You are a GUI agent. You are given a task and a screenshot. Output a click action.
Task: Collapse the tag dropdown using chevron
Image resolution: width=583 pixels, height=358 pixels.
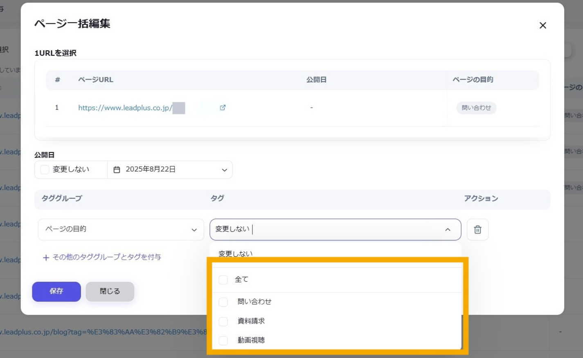[448, 230]
